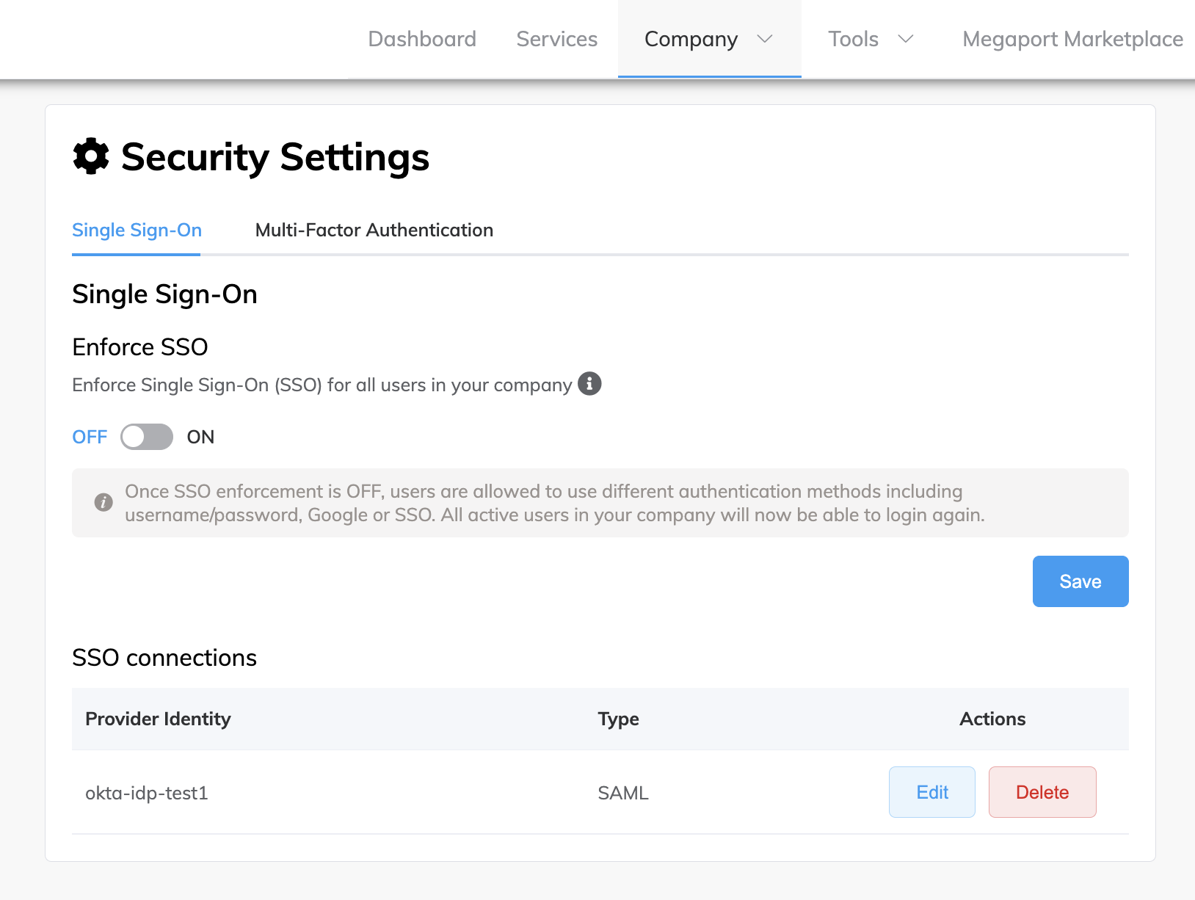Open the Tools menu
Image resolution: width=1195 pixels, height=900 pixels.
[x=871, y=39]
